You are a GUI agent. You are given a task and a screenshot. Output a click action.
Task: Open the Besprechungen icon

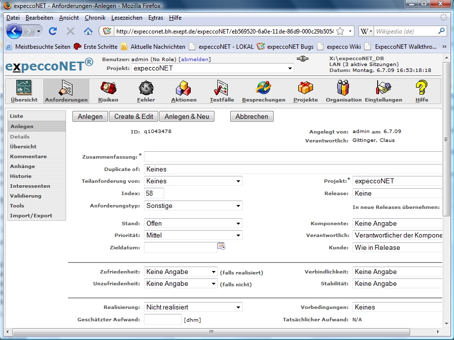tap(263, 89)
